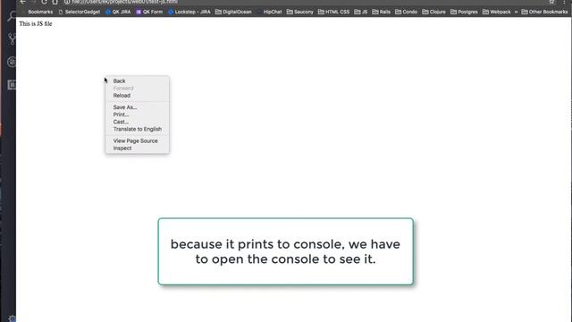Open settings gear in editor sidebar
Viewport: 572px width, 322px height.
tap(12, 318)
